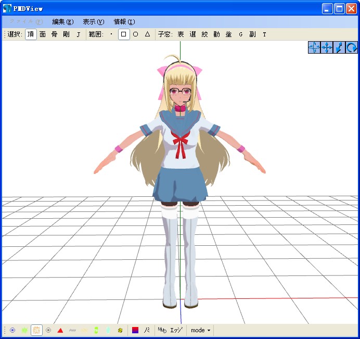The height and width of the screenshot is (339, 360).
Task: Select the circle range tool
Action: (x=135, y=34)
